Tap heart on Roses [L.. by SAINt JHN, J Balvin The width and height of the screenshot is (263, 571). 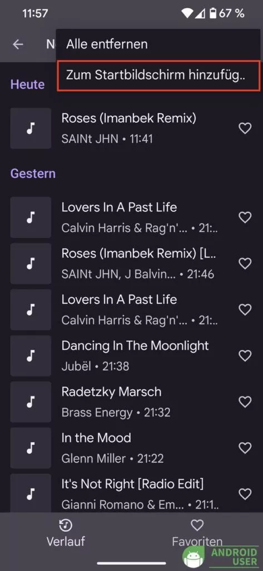[245, 263]
